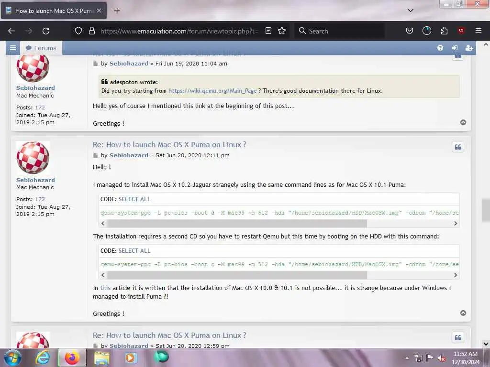Open the Firefox hamburger application menu
This screenshot has height=367, width=490.
[x=479, y=31]
